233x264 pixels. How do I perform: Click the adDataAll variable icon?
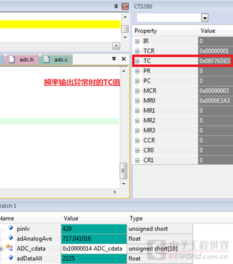(11, 258)
